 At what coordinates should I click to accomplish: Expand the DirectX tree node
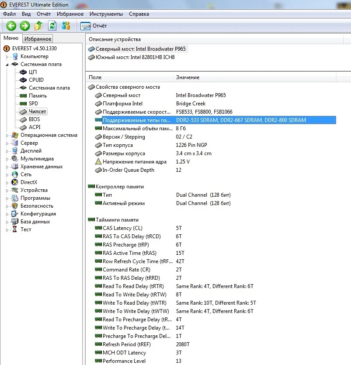[7, 183]
